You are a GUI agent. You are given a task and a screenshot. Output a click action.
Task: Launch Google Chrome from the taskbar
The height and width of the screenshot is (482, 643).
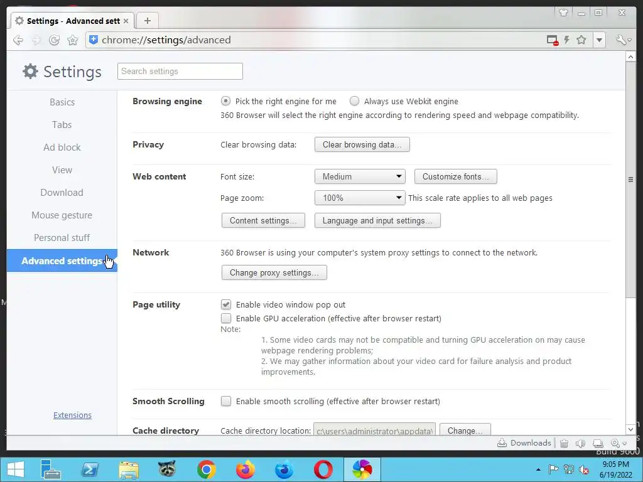pyautogui.click(x=206, y=469)
